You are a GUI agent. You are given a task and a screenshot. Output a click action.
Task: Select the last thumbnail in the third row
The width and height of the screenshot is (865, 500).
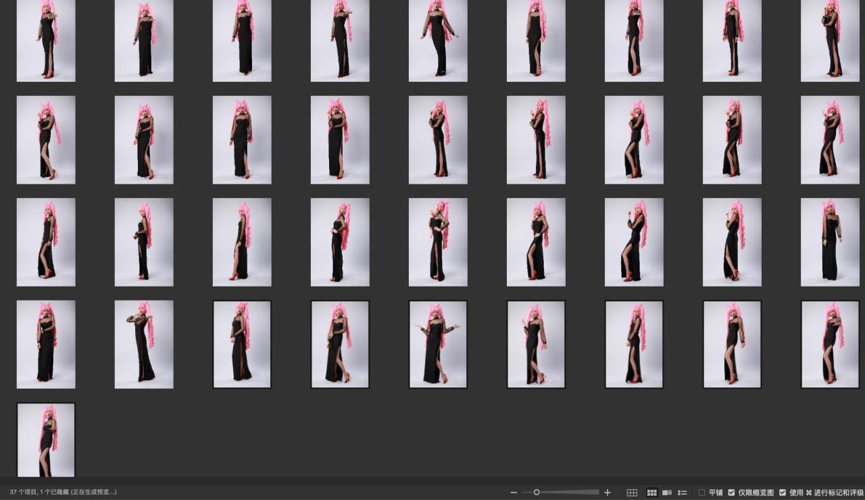coord(830,242)
